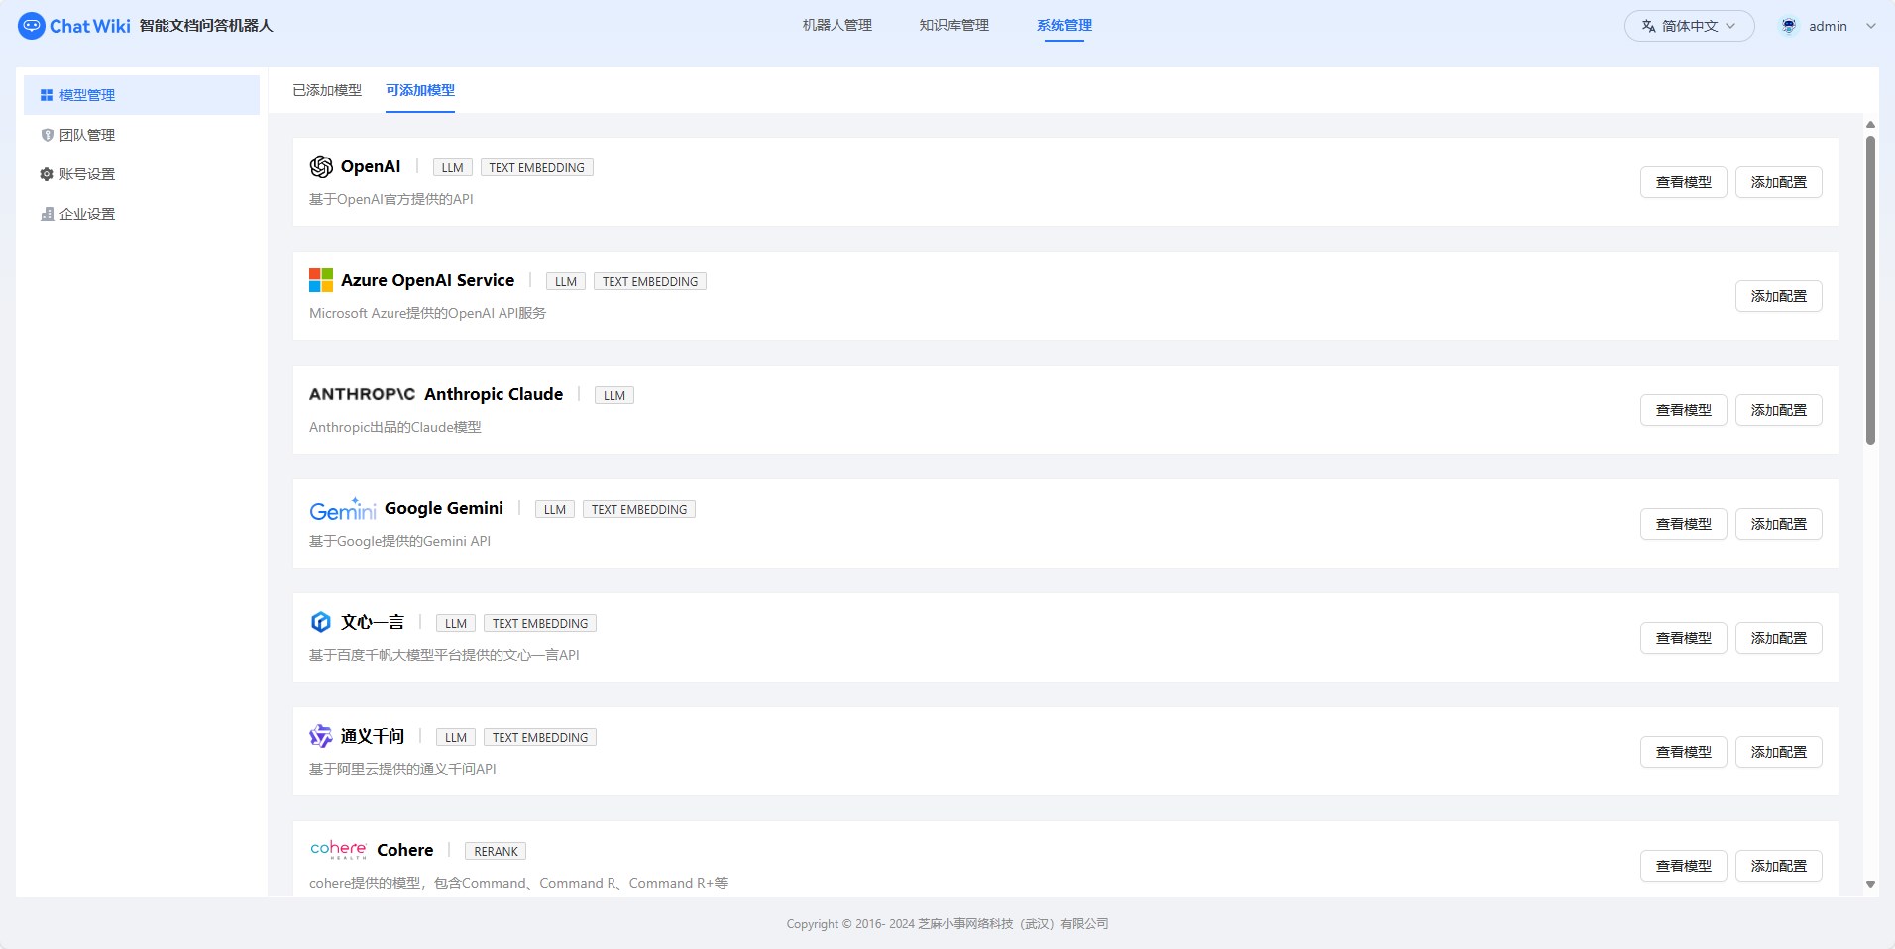Click 添加配置 for Cohere
Viewport: 1895px width, 949px height.
coord(1778,865)
